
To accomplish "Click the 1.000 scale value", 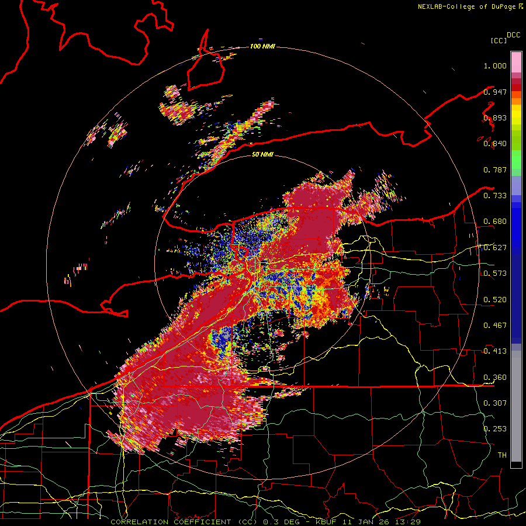I will [x=495, y=65].
